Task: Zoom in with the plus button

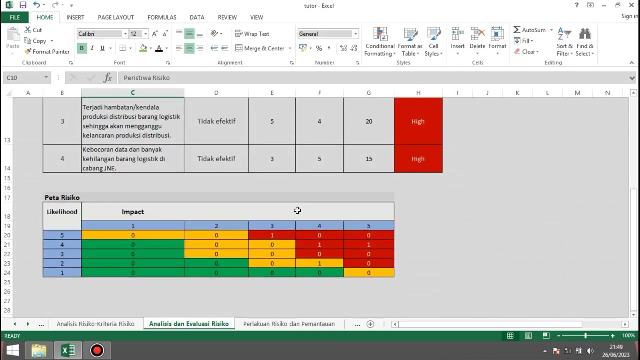Action: tap(613, 336)
